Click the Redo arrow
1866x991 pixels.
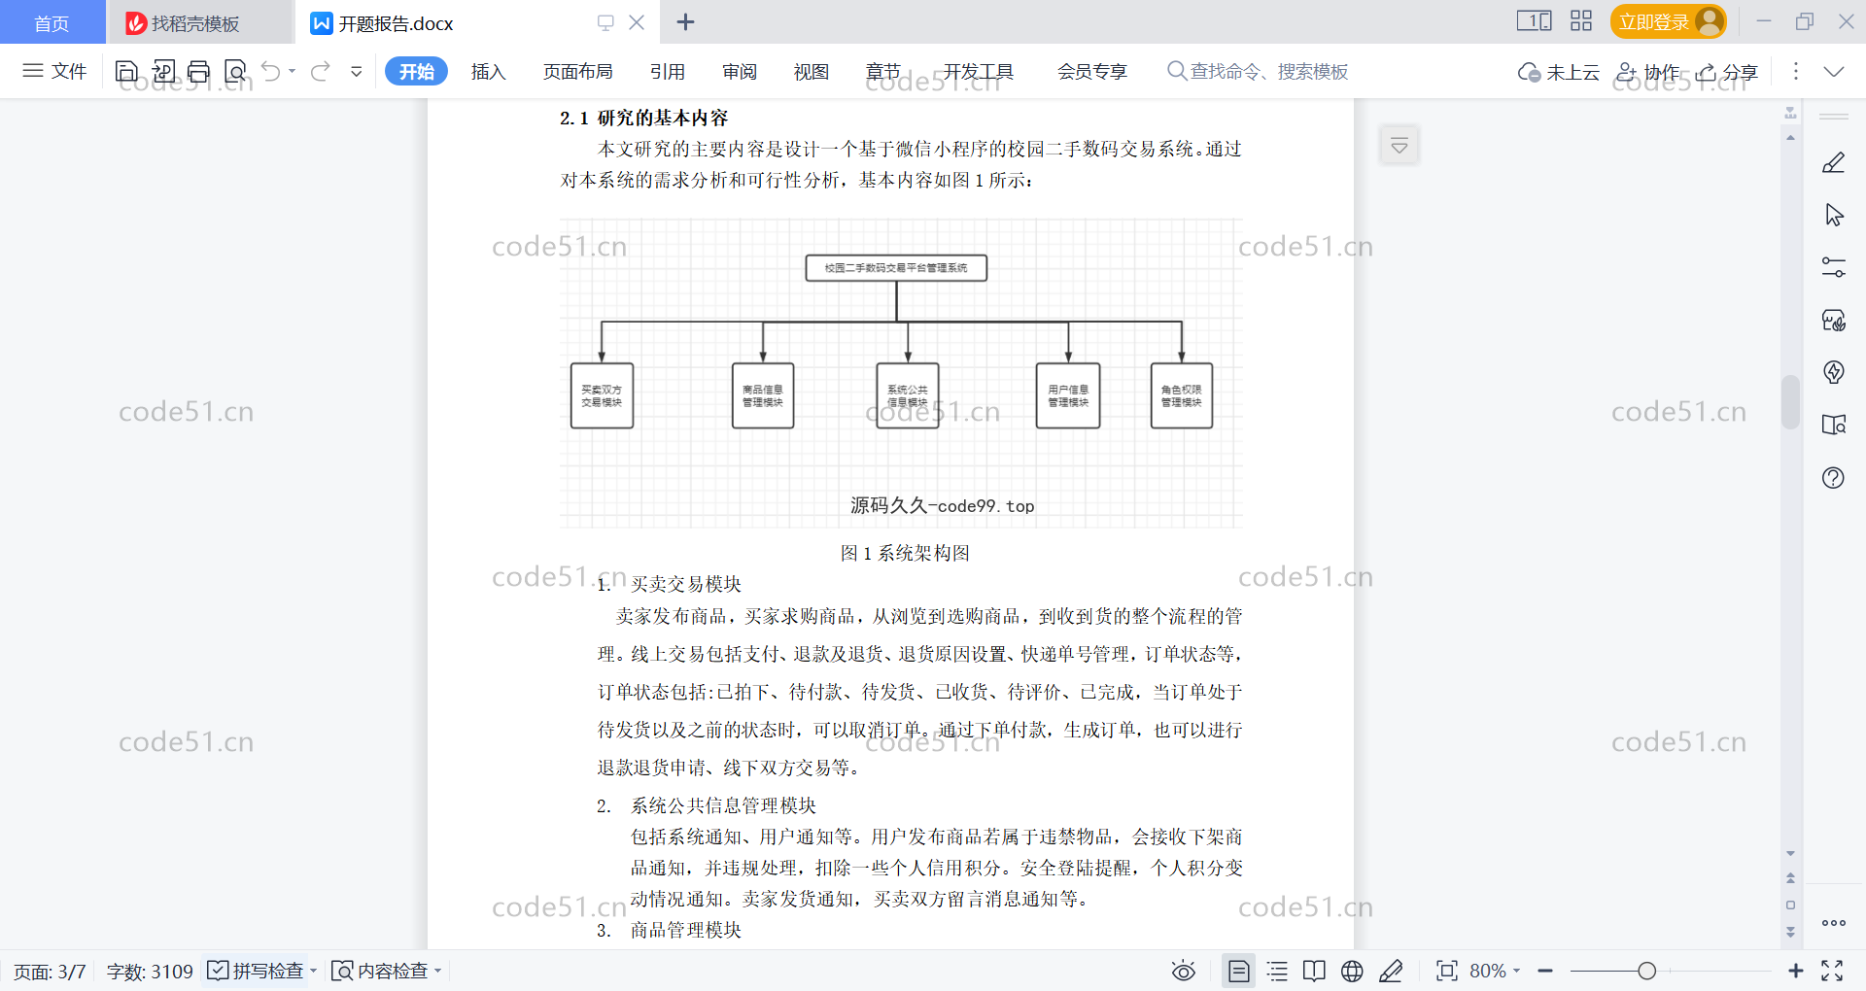[x=321, y=71]
